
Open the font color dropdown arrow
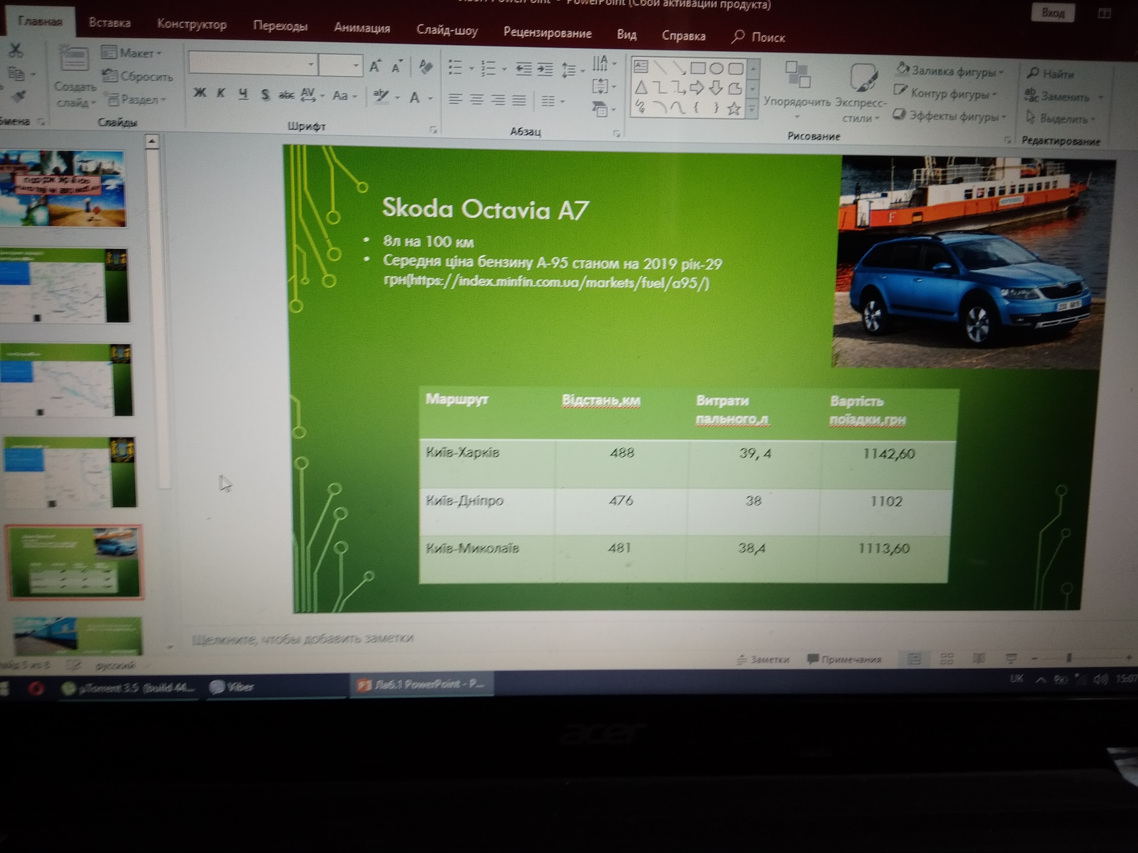(431, 98)
